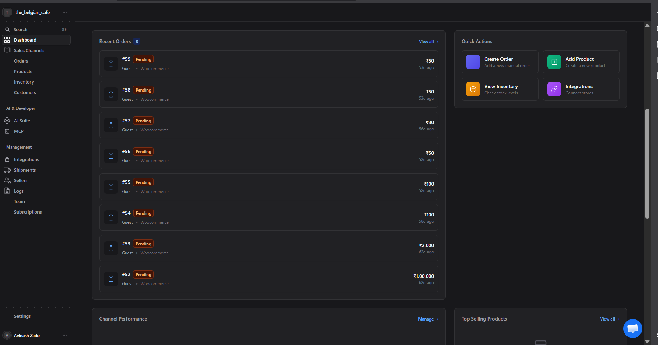Click the clipboard icon for order #55
Screen dimensions: 658x345
coord(111,187)
